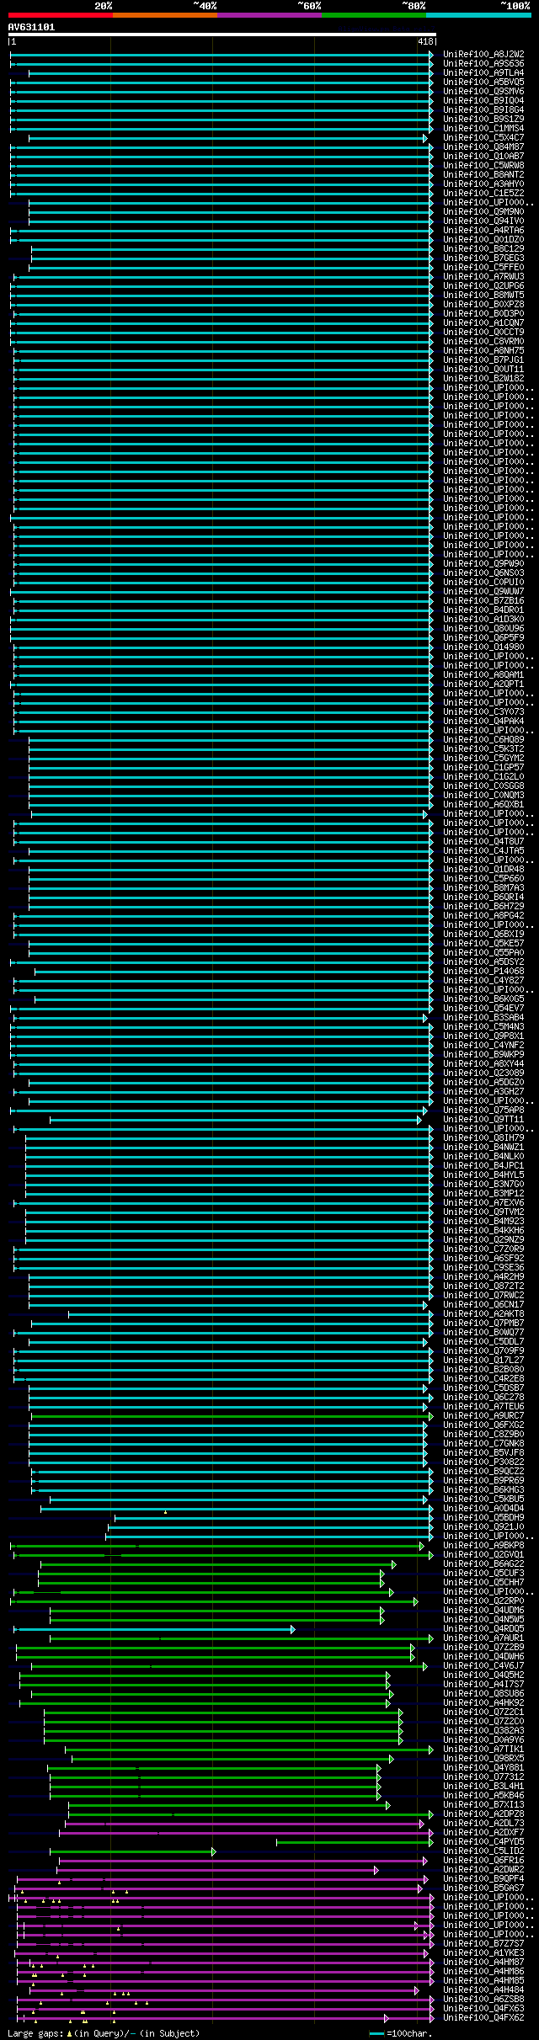Open entry UniRef100_B4NWZ1
Viewport: 539px width, 2040px height.
click(483, 1147)
